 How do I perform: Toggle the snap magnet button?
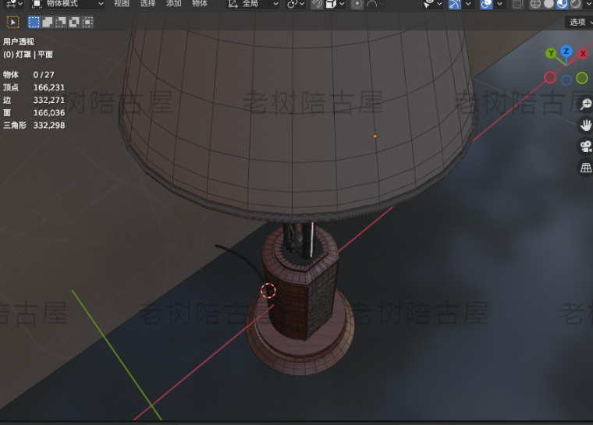coord(317,4)
